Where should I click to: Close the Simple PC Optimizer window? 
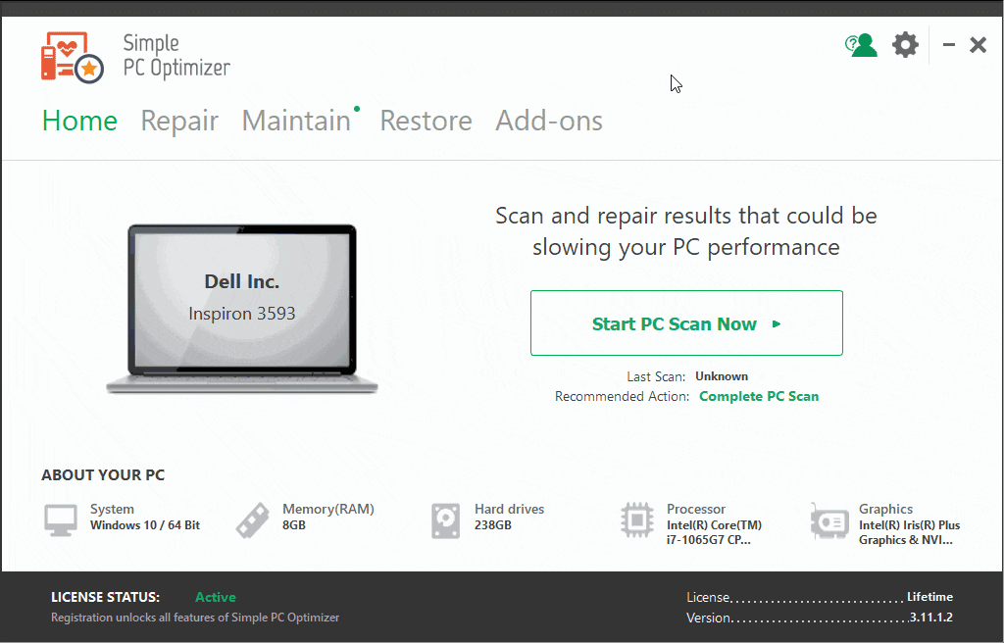[978, 45]
